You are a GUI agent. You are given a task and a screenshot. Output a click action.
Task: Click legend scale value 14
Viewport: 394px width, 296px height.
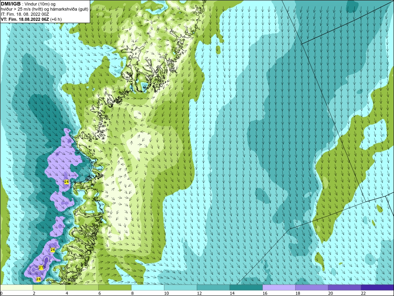click(x=232, y=294)
